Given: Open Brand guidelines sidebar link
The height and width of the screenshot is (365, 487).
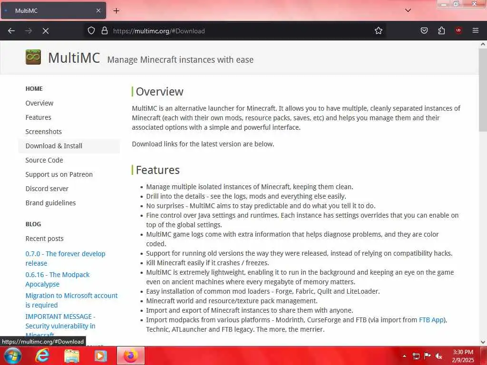Looking at the screenshot, I should [50, 203].
